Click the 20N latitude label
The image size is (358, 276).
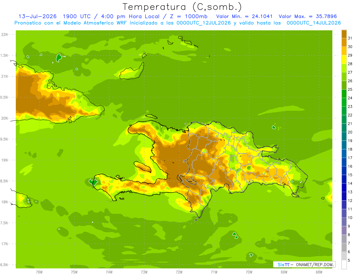click(5, 118)
